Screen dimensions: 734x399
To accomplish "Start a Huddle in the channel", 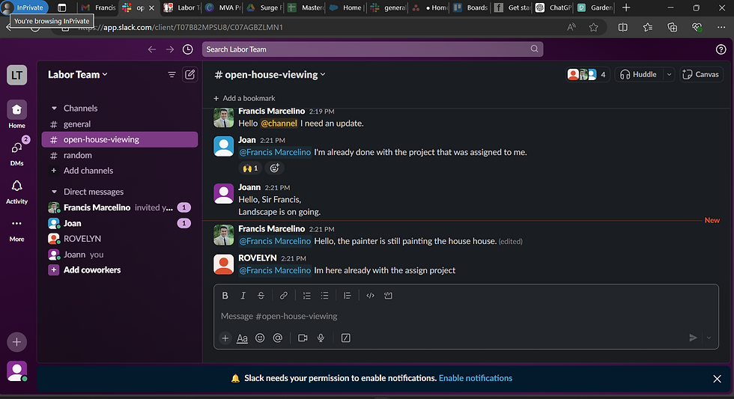I will [639, 74].
